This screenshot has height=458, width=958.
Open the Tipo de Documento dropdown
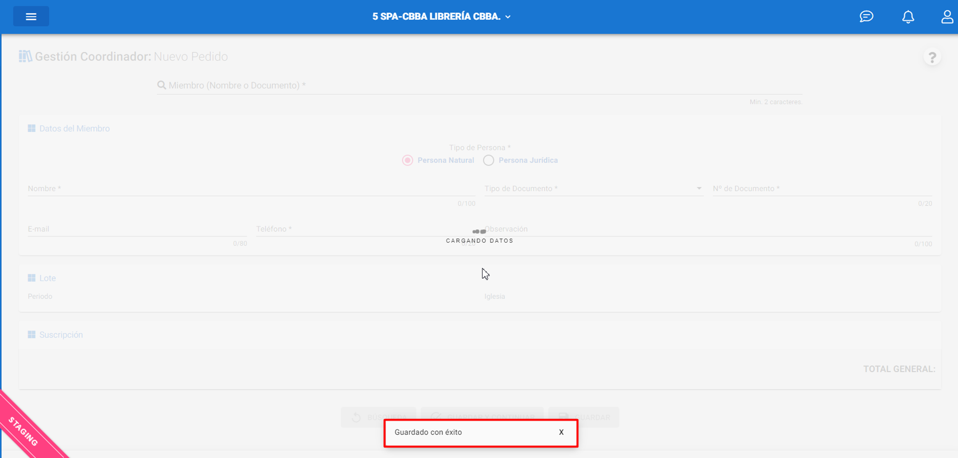point(593,188)
